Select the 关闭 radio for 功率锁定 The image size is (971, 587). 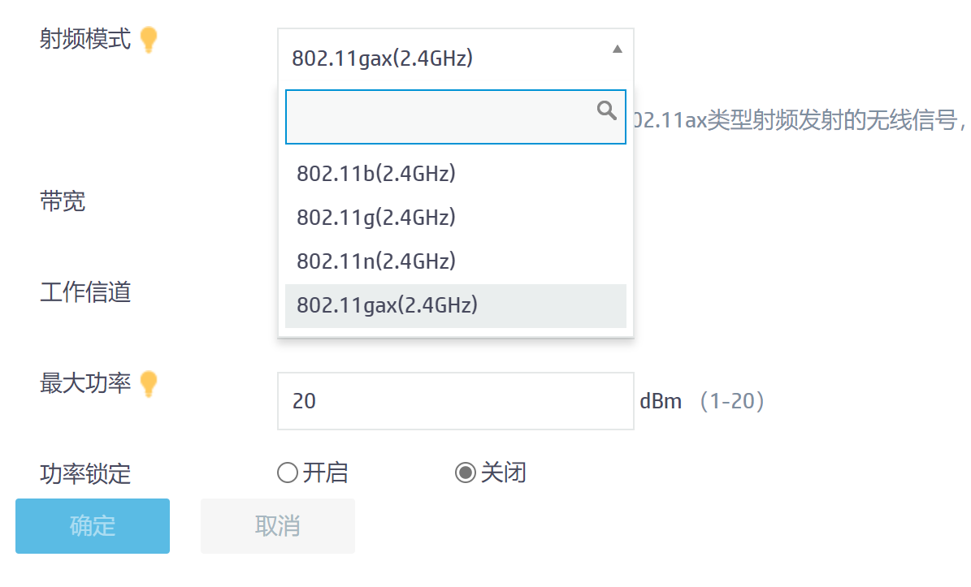coord(465,473)
